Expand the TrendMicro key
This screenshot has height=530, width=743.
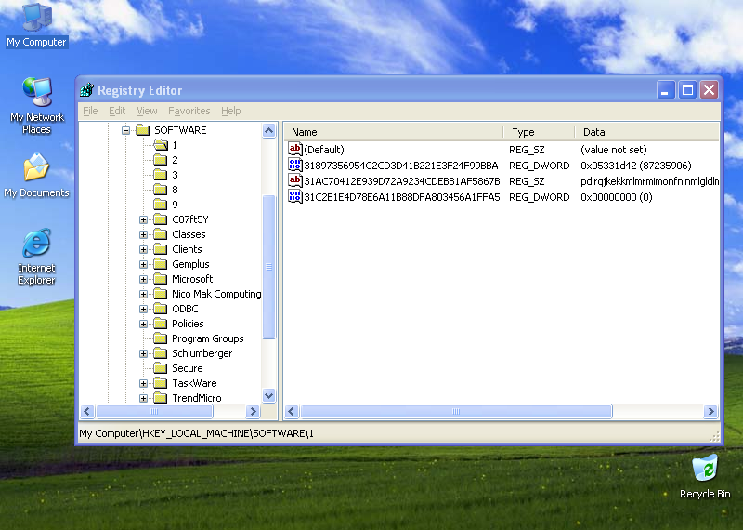143,398
